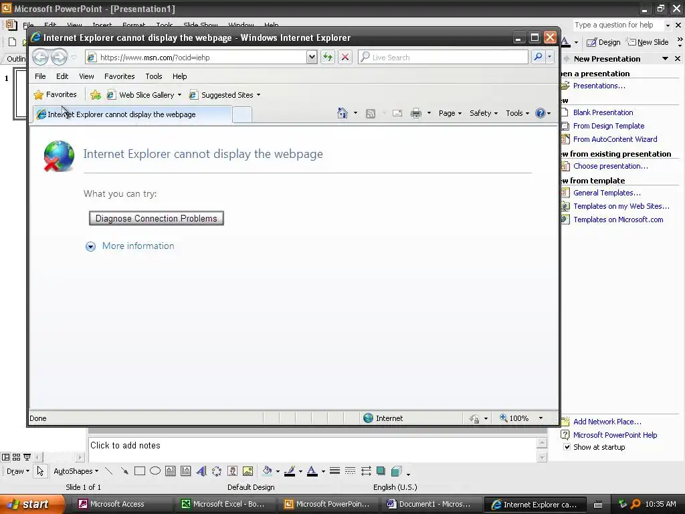Click Blank Presentation link
This screenshot has height=514, width=685.
coord(603,112)
